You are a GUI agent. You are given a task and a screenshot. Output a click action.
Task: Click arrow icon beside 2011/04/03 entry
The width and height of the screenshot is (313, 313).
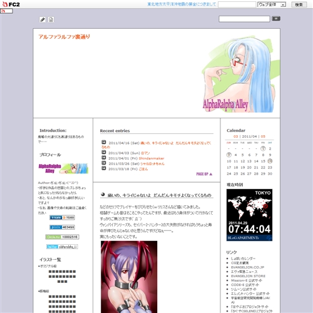pos(104,152)
